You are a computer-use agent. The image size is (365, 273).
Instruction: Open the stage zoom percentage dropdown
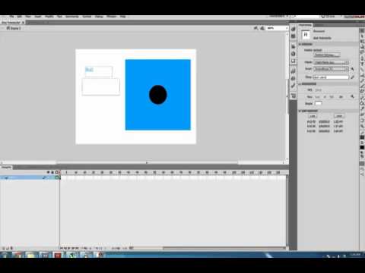tap(277, 28)
